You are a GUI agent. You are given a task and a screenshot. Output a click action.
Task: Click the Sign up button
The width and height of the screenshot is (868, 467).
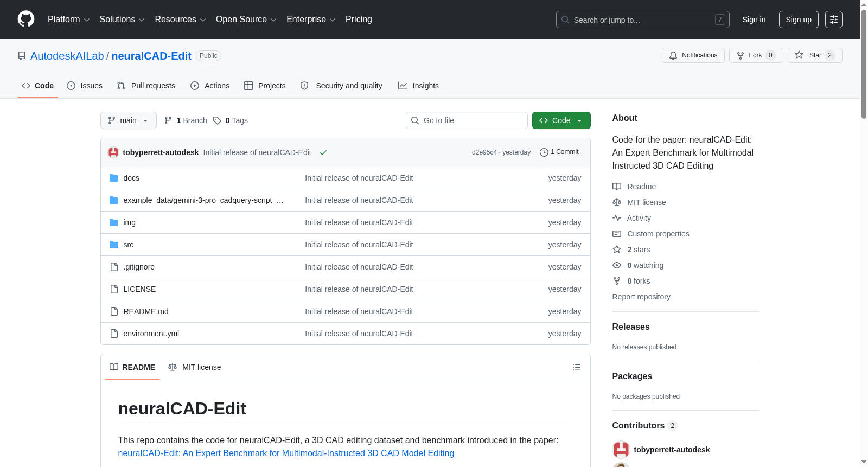799,20
